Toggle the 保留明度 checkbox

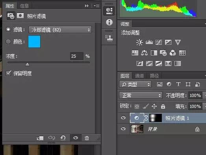pyautogui.click(x=9, y=73)
